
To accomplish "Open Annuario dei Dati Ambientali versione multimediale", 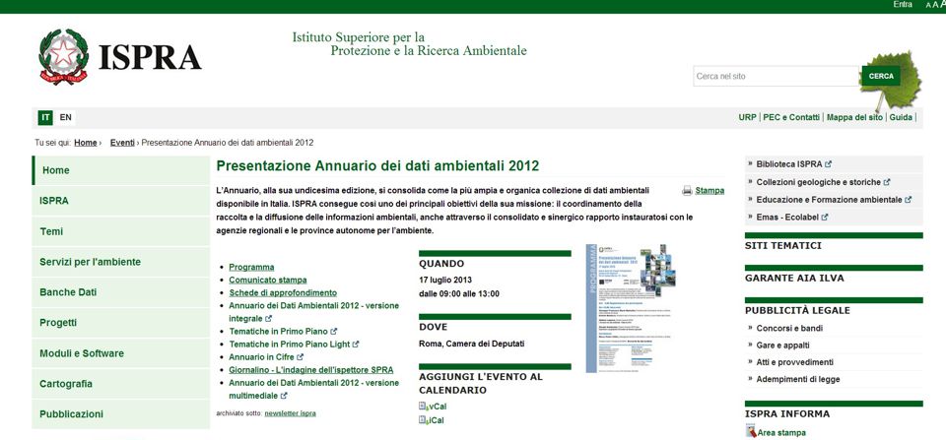I will (x=313, y=390).
